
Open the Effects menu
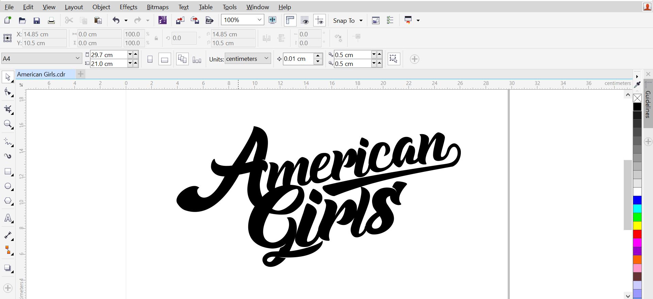128,7
